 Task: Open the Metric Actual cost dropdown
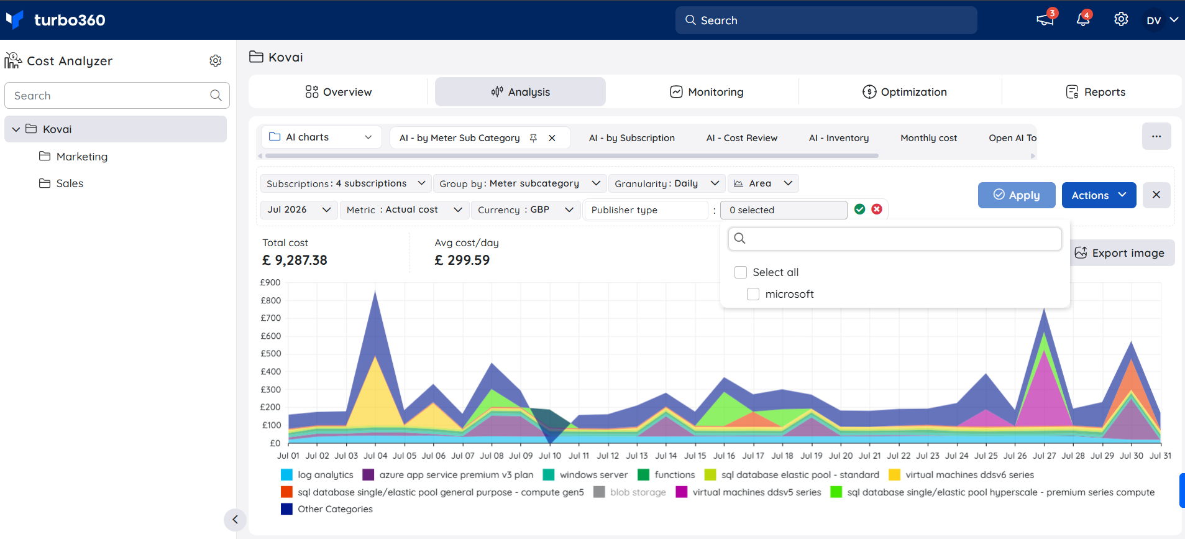click(x=404, y=210)
